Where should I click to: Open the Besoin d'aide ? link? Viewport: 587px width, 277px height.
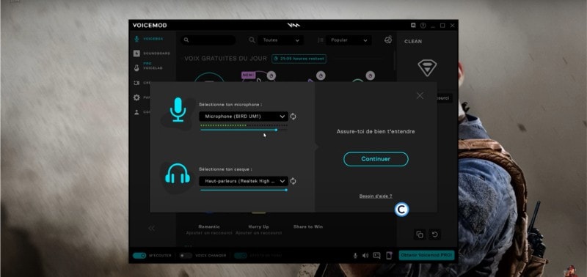pyautogui.click(x=376, y=196)
